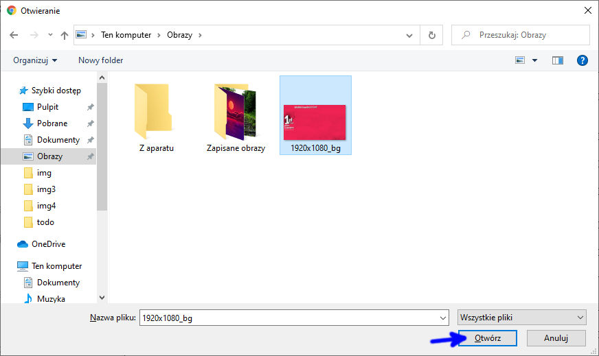Open the Z aparatu folder

[156, 115]
